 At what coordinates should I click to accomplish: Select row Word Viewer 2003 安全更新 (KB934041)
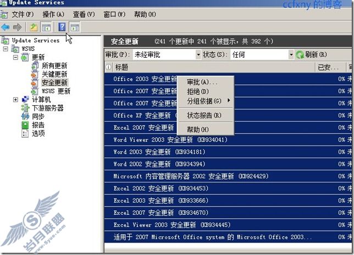coord(228,139)
